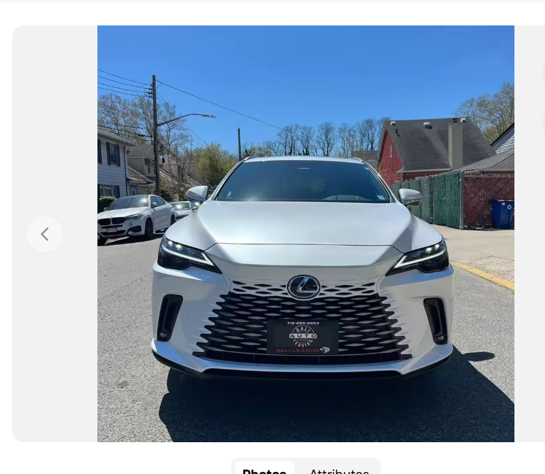Switch to the Attributes tab
545x474 pixels.
(339, 470)
